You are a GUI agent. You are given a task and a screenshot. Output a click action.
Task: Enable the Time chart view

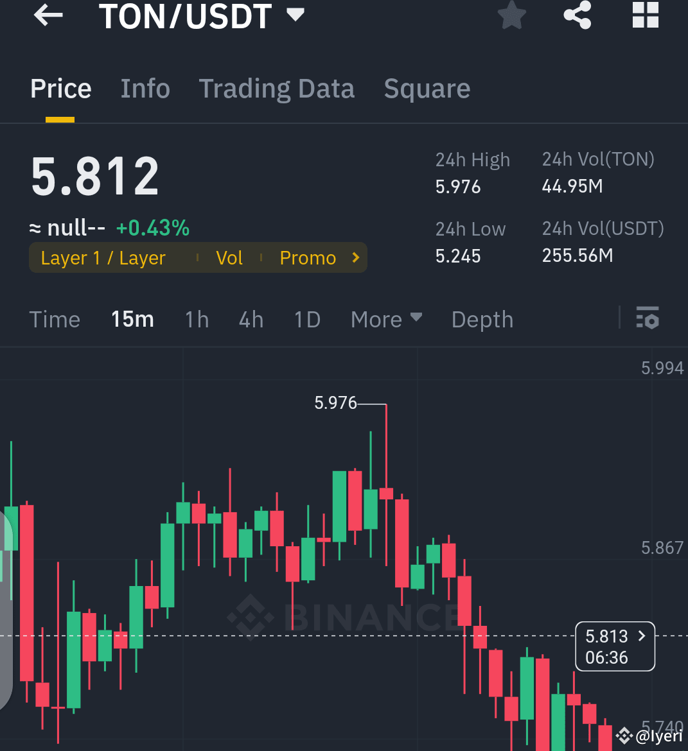(55, 319)
